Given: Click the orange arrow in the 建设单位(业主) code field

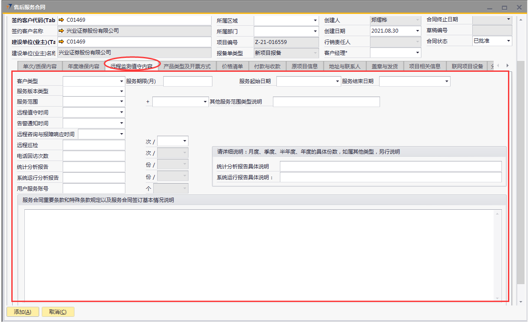Looking at the screenshot, I should pyautogui.click(x=61, y=42).
